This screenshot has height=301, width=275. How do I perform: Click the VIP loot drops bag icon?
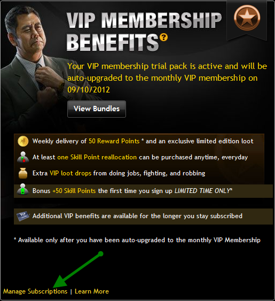point(23,173)
